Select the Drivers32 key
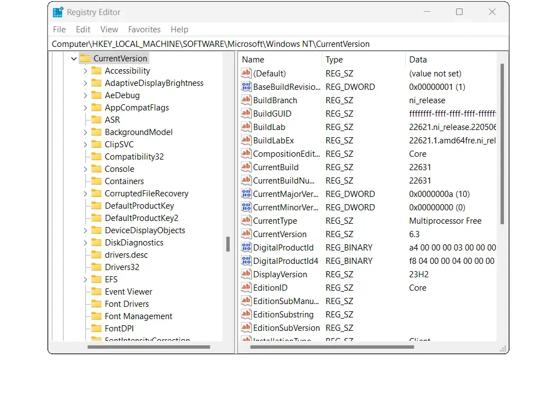The width and height of the screenshot is (558, 395). pyautogui.click(x=122, y=267)
